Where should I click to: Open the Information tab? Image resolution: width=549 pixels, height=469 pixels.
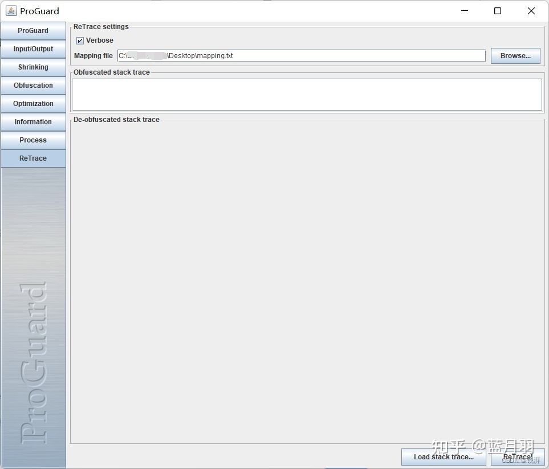pos(33,122)
